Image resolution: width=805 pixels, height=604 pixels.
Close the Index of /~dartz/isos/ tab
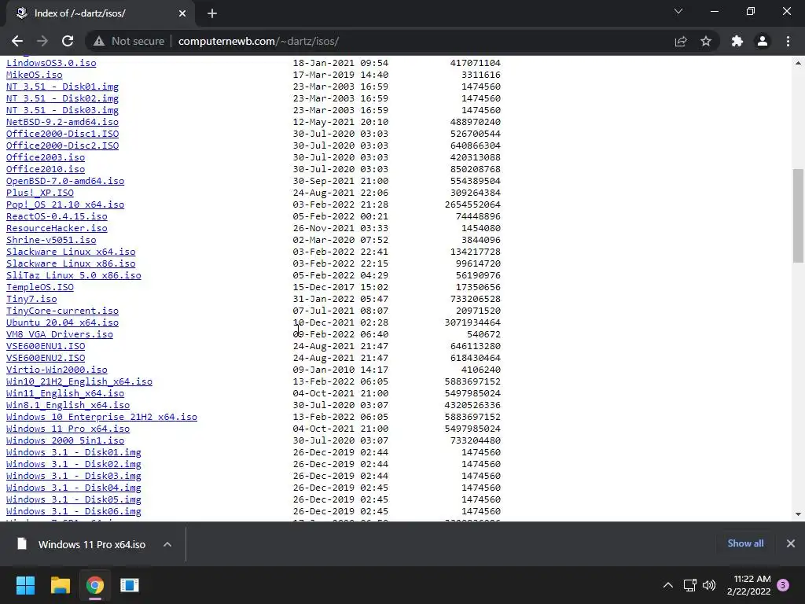tap(182, 13)
